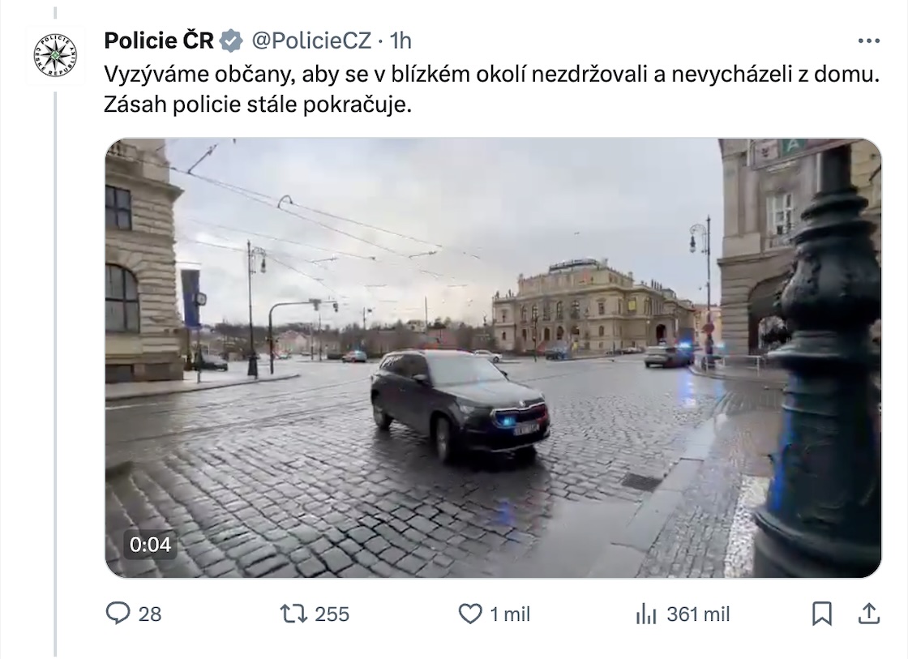The image size is (908, 659).
Task: Open the reply speech bubble icon
Action: pyautogui.click(x=118, y=614)
